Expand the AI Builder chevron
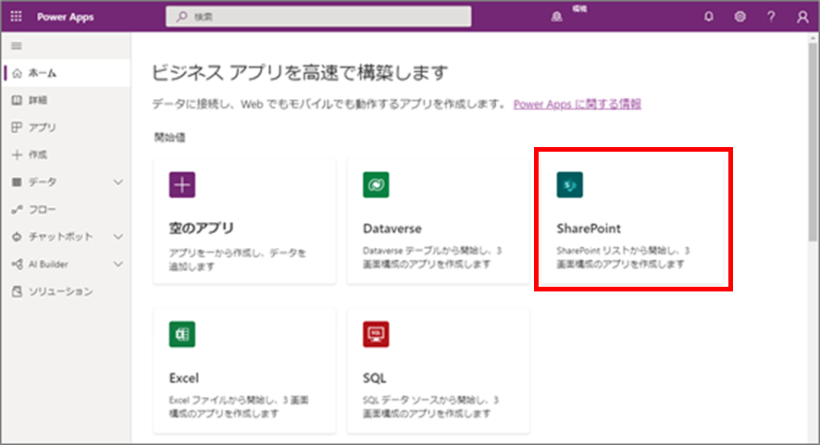 [x=118, y=264]
